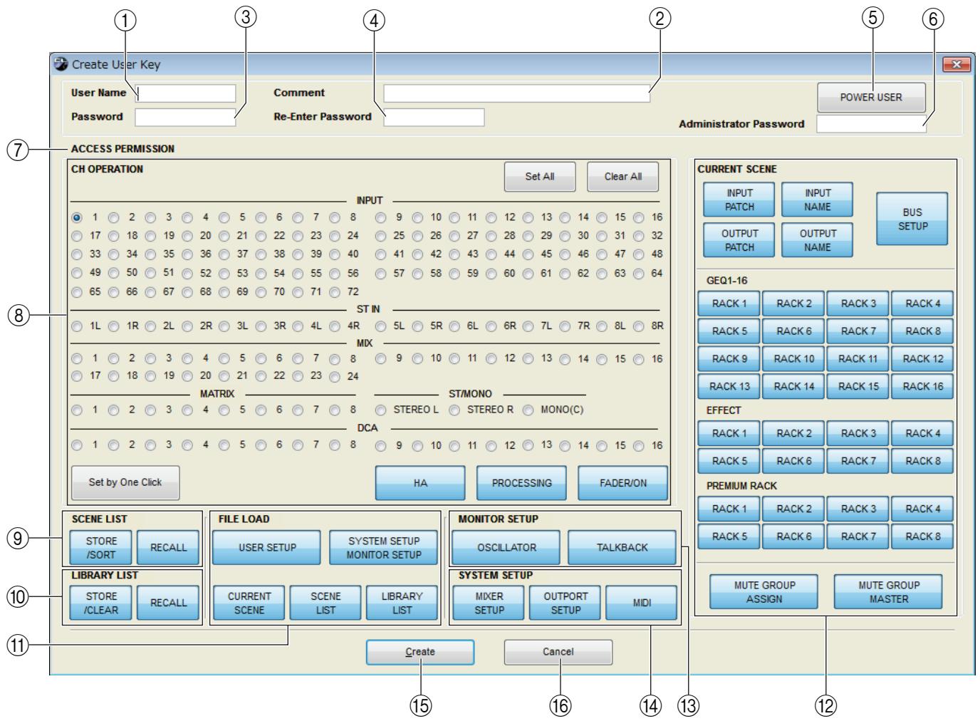Image resolution: width=980 pixels, height=721 pixels.
Task: Toggle the OUTPUT NAME button
Action: [x=818, y=240]
